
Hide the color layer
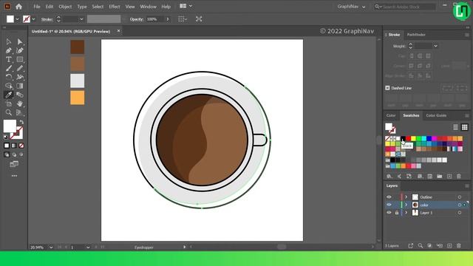coord(389,205)
